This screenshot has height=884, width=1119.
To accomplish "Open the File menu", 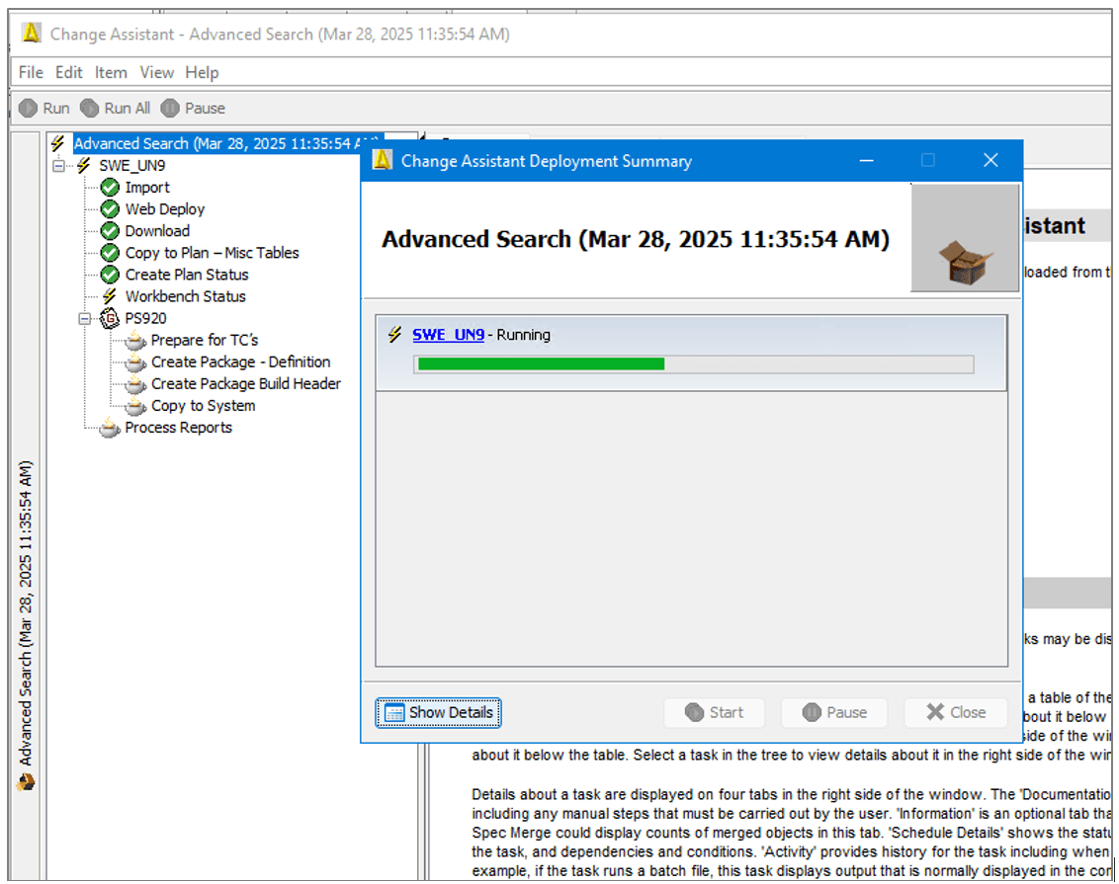I will click(x=31, y=73).
